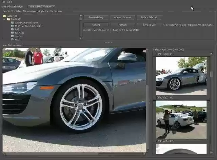This screenshot has height=160, width=217.
Task: Click the IMG_6621.JPG file name label
Action: click(x=166, y=98)
